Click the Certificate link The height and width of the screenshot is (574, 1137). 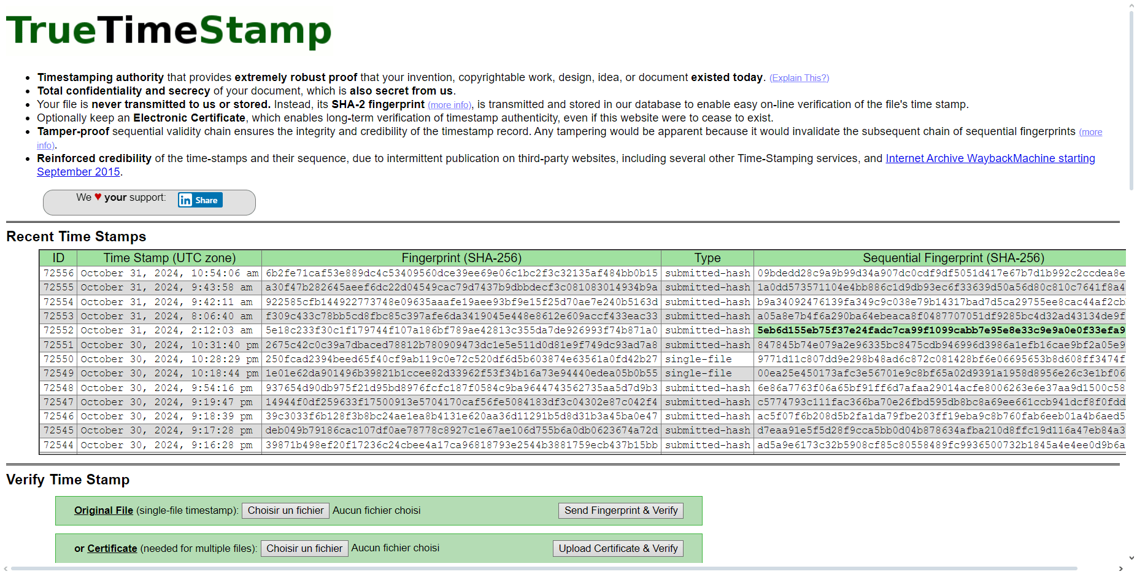coord(112,548)
